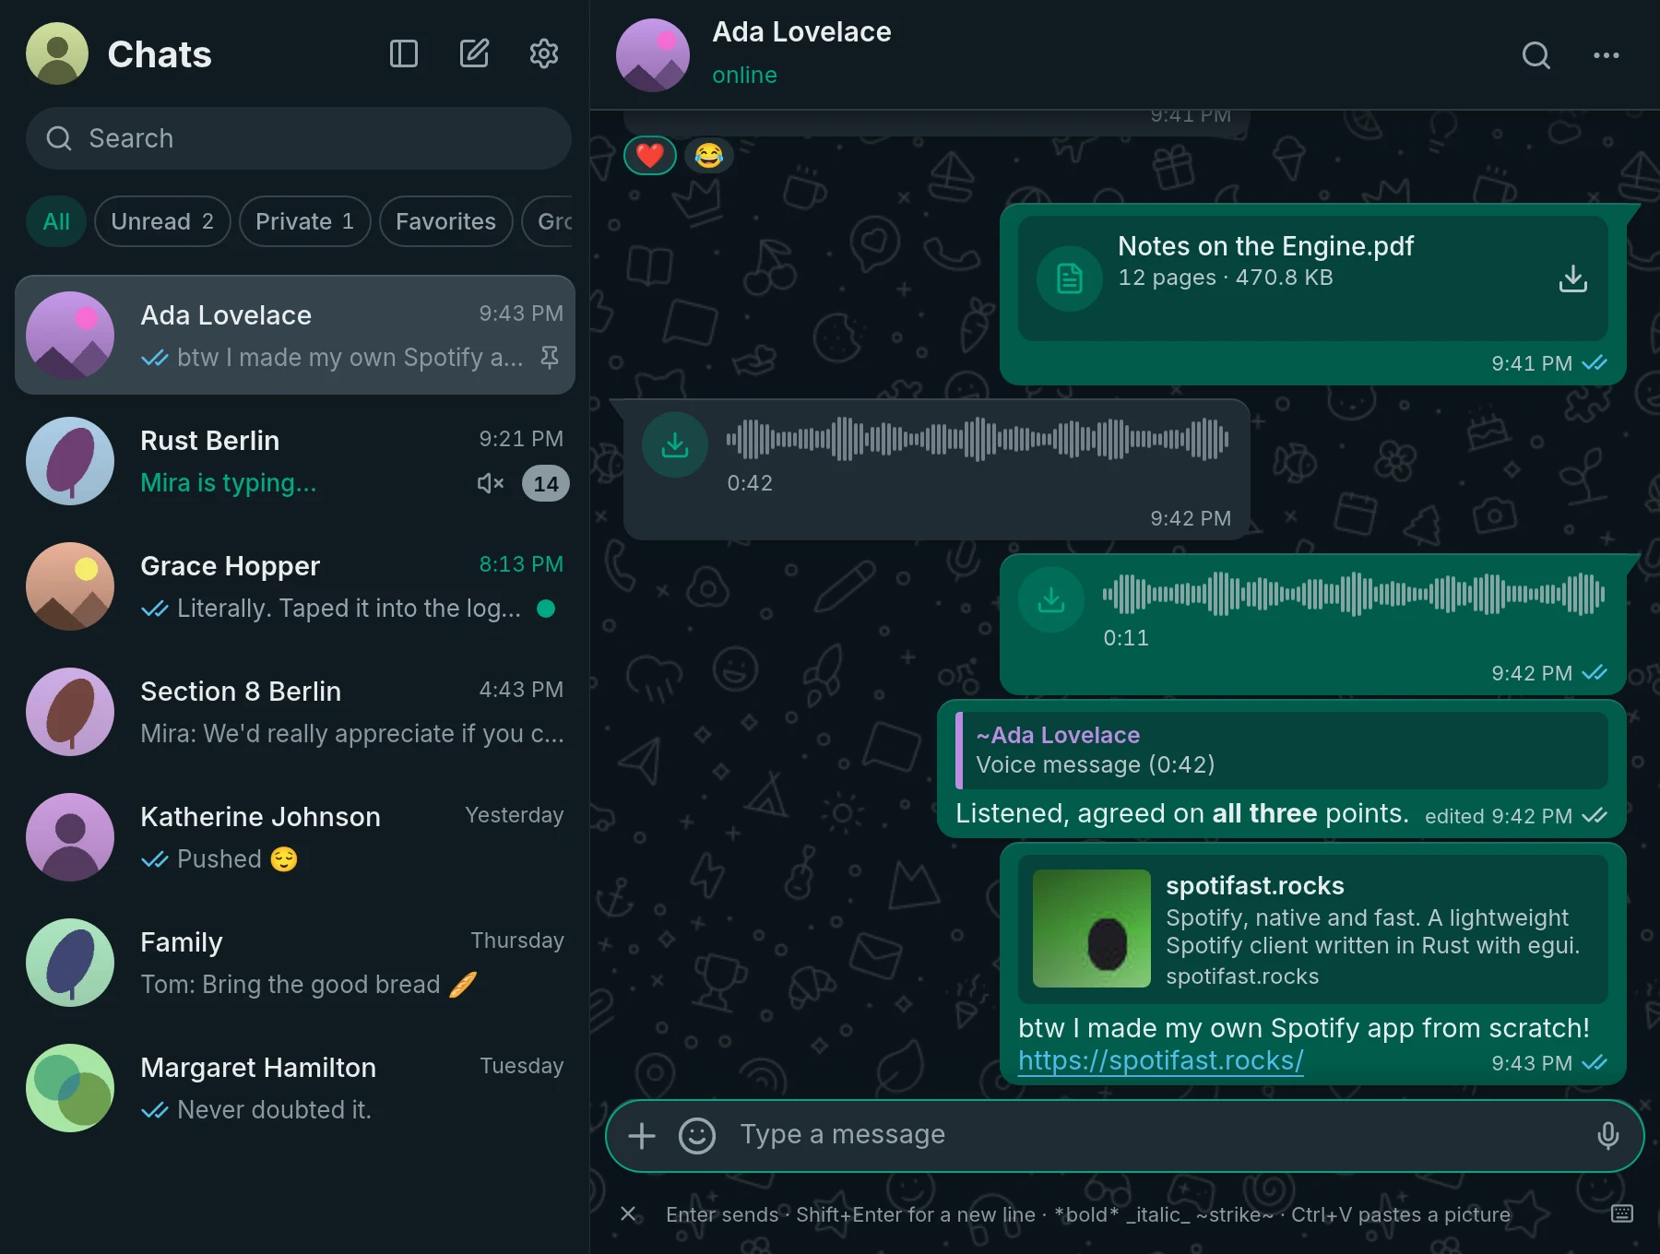
Task: Filter chats by Unread
Action: pyautogui.click(x=162, y=221)
